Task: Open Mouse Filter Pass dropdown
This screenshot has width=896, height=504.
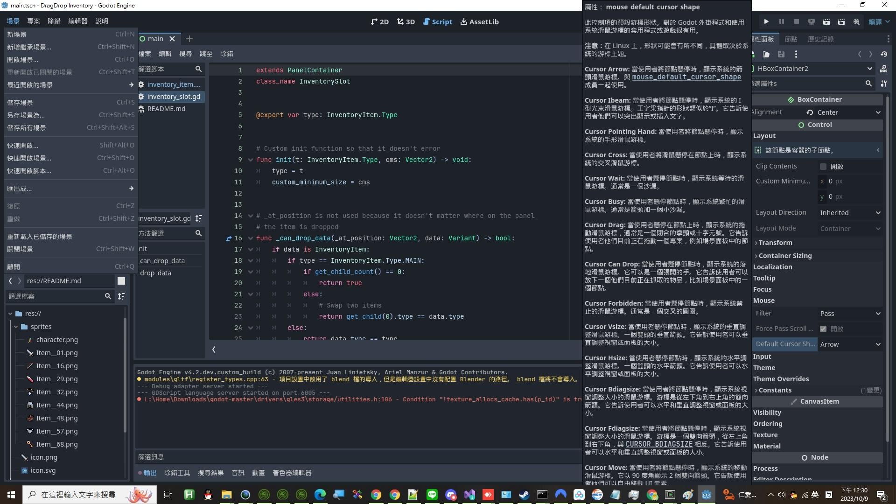Action: click(850, 314)
